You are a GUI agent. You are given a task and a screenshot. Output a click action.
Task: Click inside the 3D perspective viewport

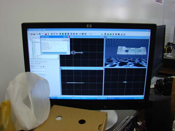[x=127, y=52]
